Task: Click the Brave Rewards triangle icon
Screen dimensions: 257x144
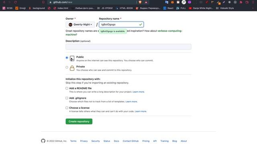Action: (x=146, y=2)
